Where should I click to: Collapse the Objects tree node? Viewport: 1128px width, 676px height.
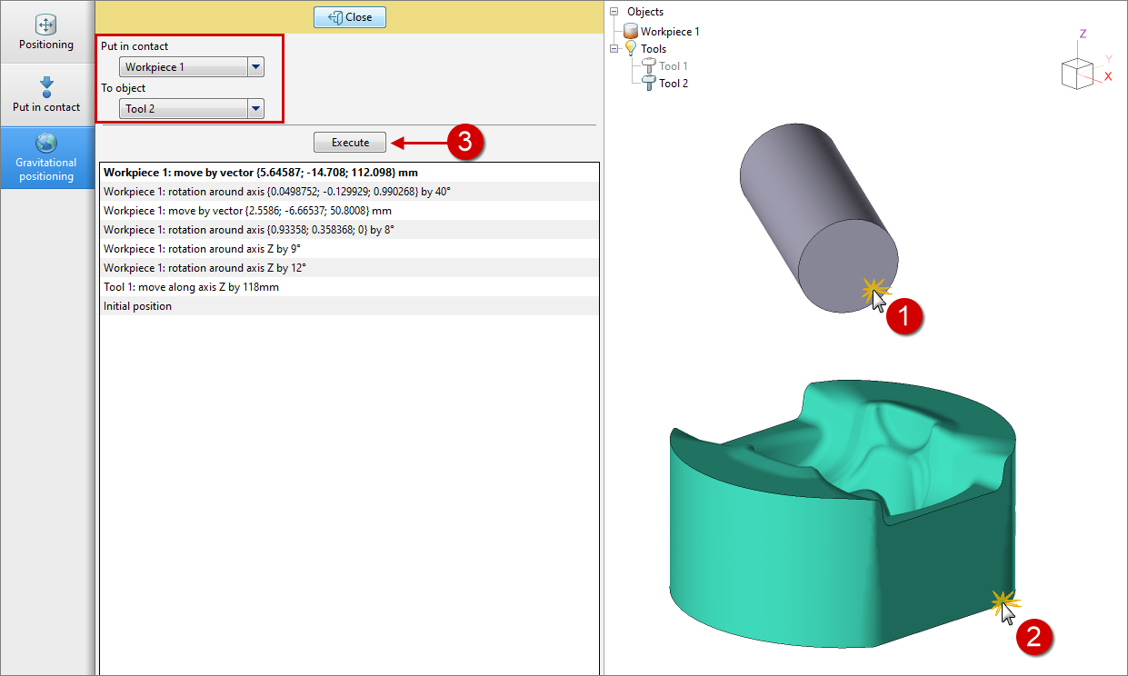click(614, 12)
